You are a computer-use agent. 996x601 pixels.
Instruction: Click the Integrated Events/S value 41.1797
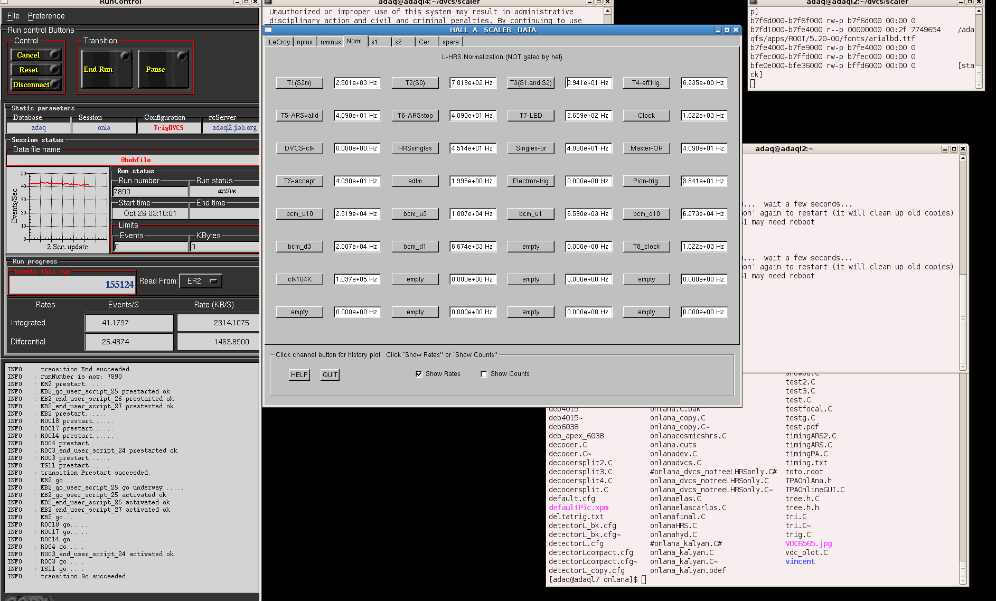point(129,323)
